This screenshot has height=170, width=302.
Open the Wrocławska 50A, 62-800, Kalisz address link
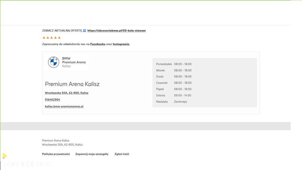(67, 93)
